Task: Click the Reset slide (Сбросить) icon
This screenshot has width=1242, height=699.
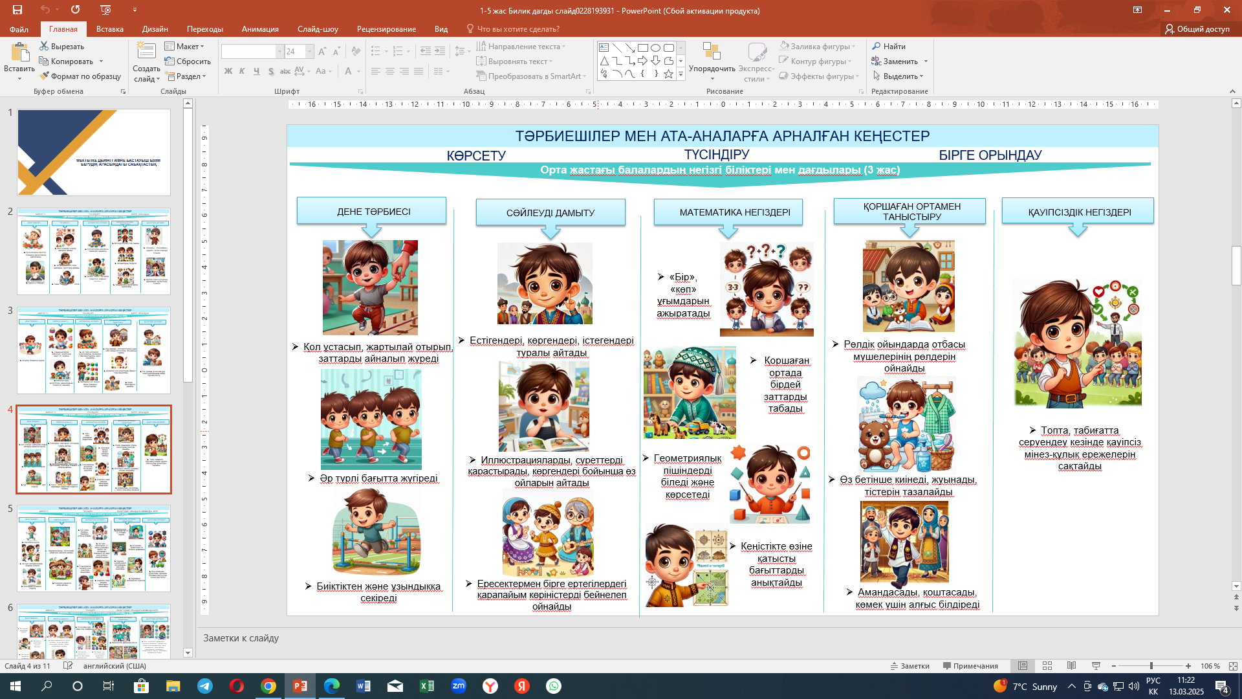Action: point(169,61)
